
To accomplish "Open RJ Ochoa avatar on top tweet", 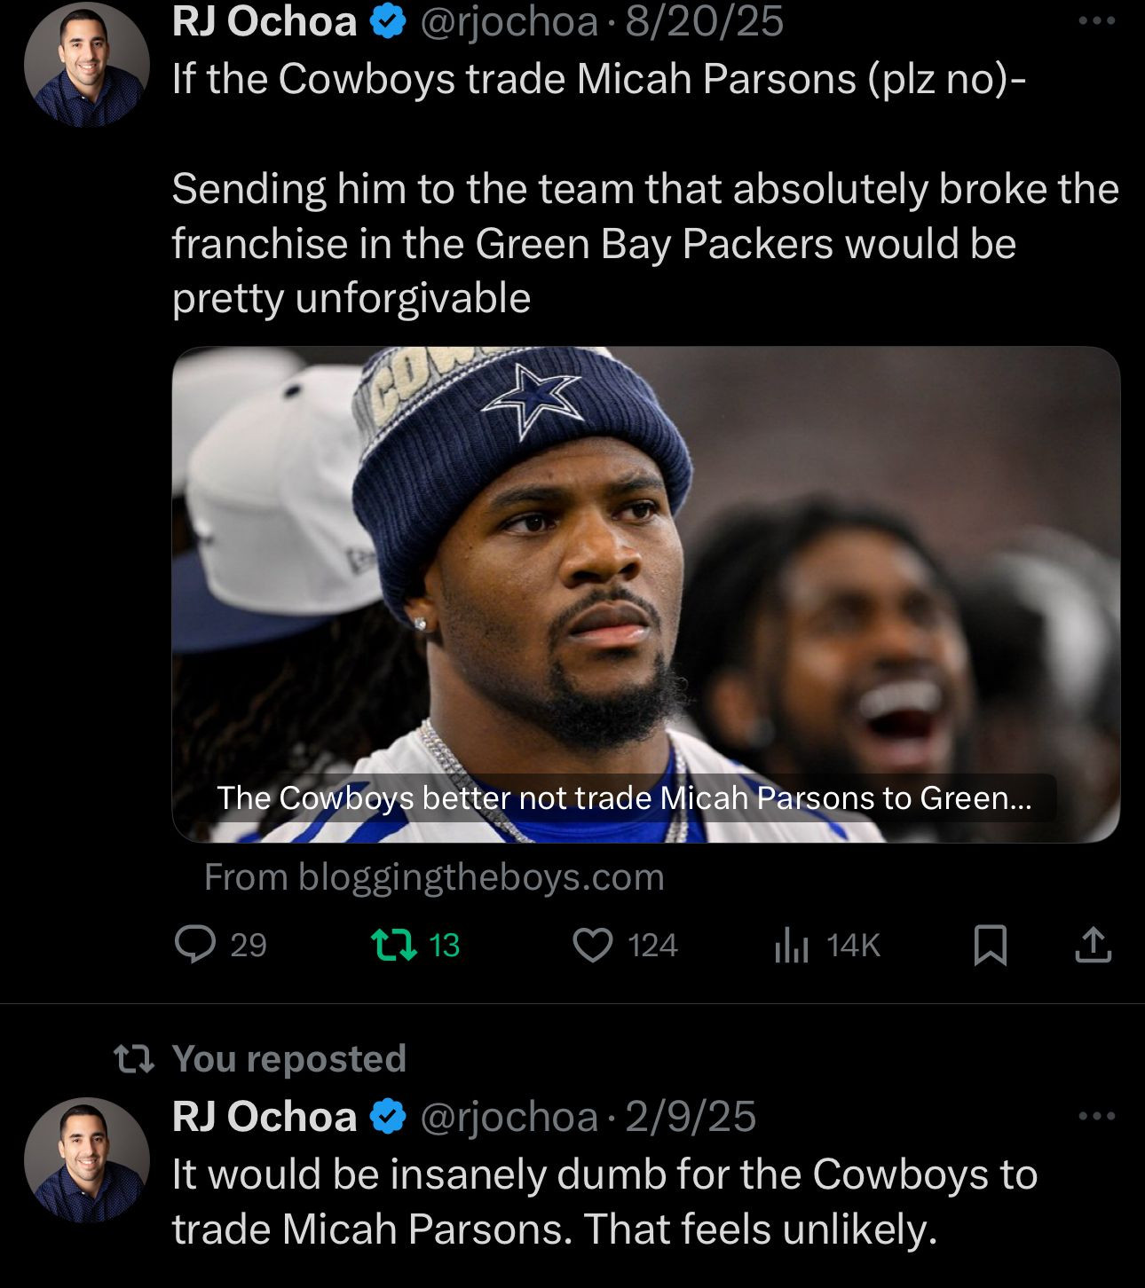I will tap(86, 65).
